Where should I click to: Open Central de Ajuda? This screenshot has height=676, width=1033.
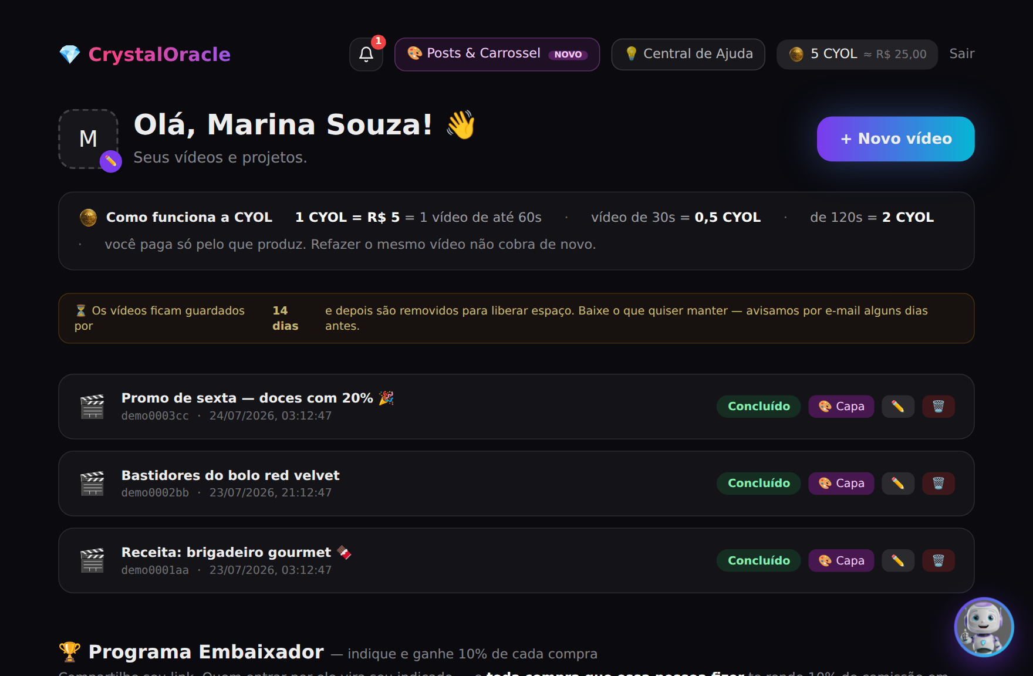coord(688,54)
